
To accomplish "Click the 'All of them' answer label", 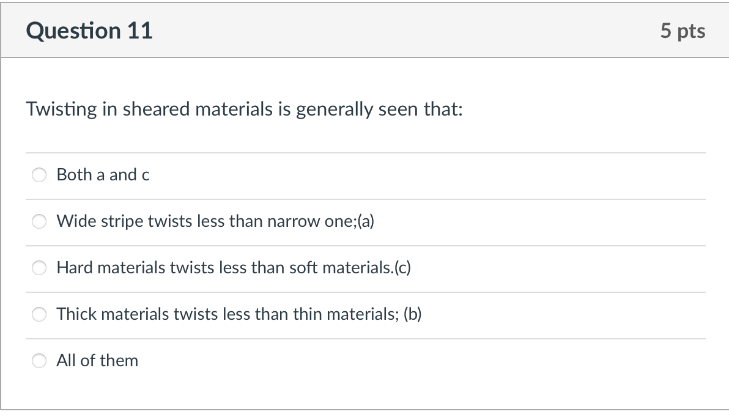I will (x=97, y=361).
